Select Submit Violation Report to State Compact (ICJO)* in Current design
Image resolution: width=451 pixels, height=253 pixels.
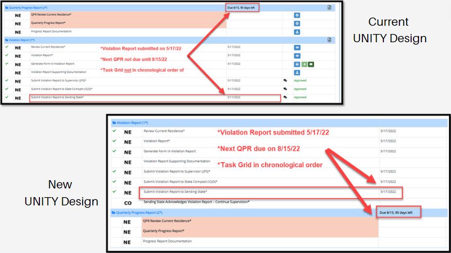click(x=62, y=89)
